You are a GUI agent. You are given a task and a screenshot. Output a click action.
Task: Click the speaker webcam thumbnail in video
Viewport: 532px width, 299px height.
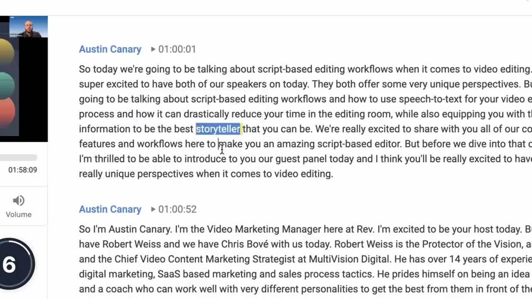[x=28, y=27]
